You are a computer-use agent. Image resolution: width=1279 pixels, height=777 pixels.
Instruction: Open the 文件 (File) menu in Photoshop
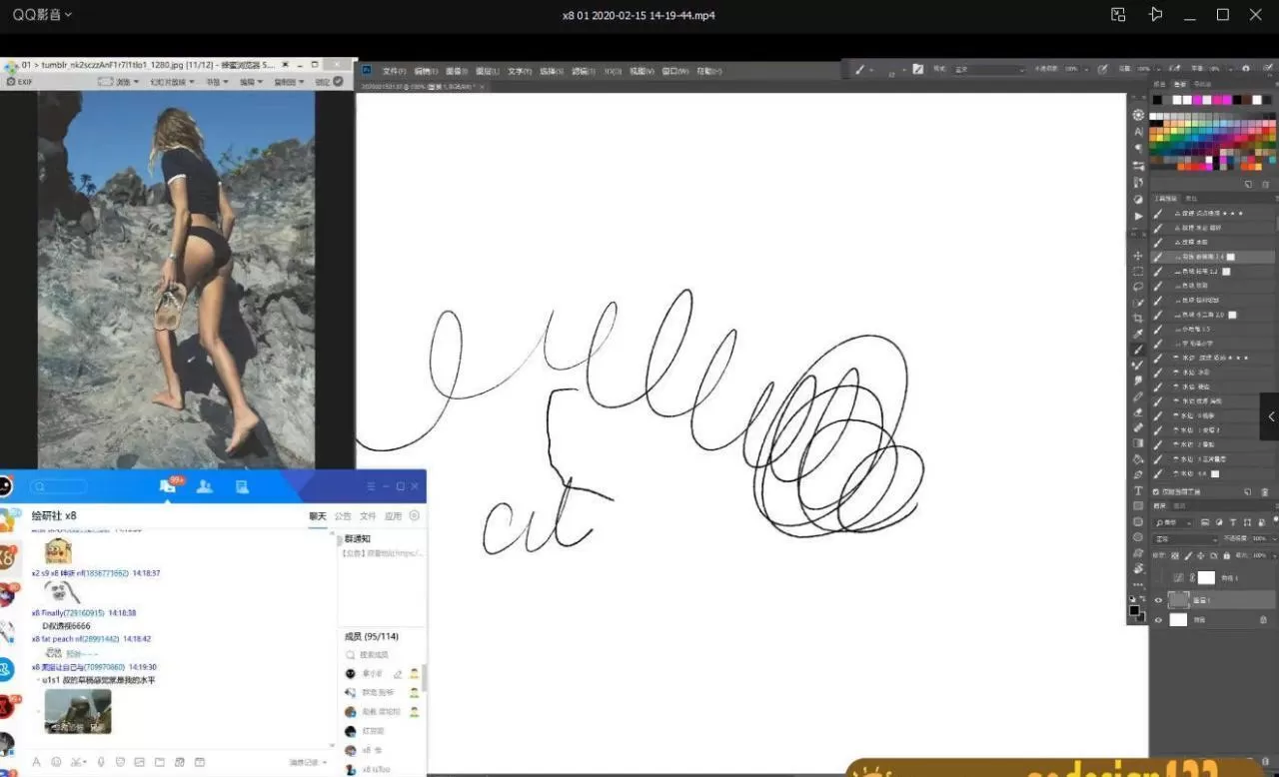394,71
